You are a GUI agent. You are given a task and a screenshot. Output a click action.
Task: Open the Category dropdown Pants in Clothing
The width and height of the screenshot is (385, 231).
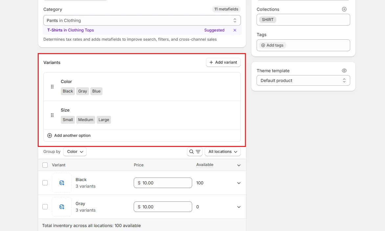click(x=142, y=20)
